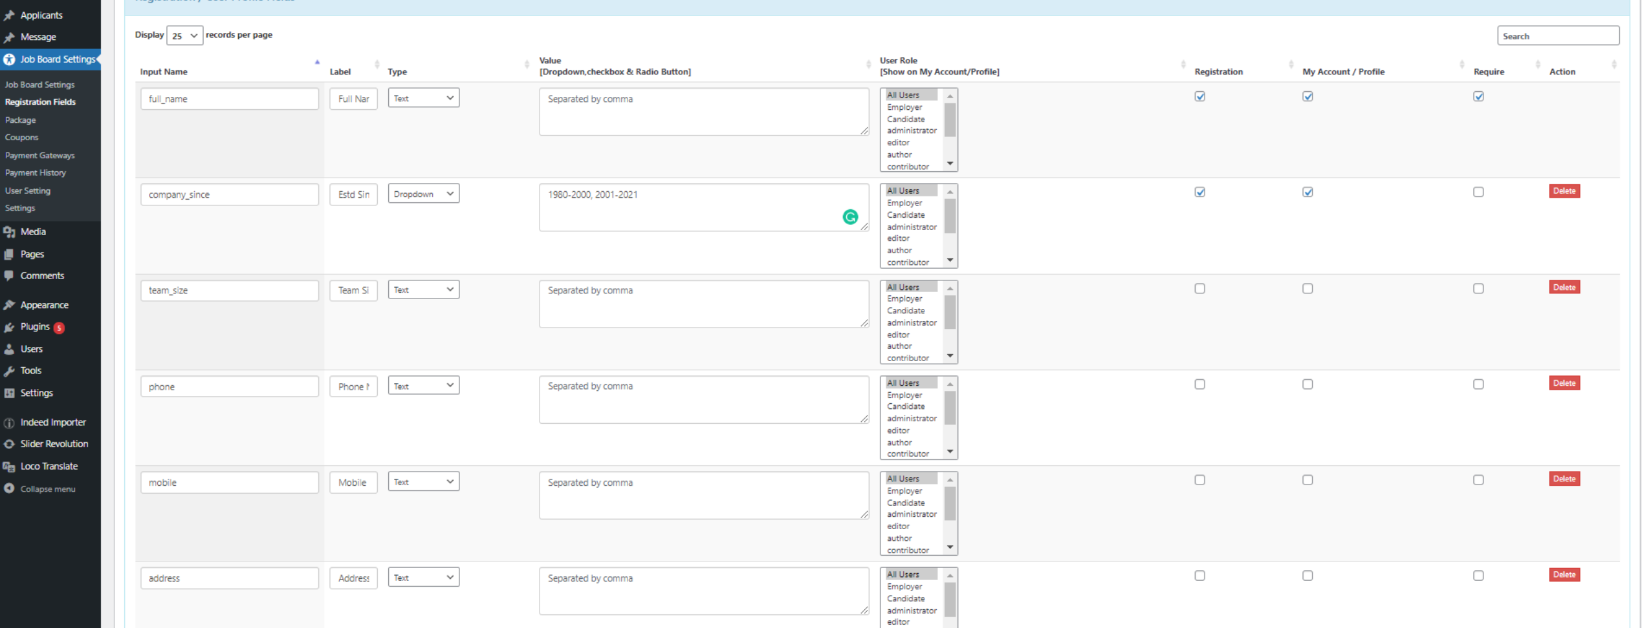Click scroll-up arrow in mobile role list
The width and height of the screenshot is (1642, 628).
click(x=950, y=479)
